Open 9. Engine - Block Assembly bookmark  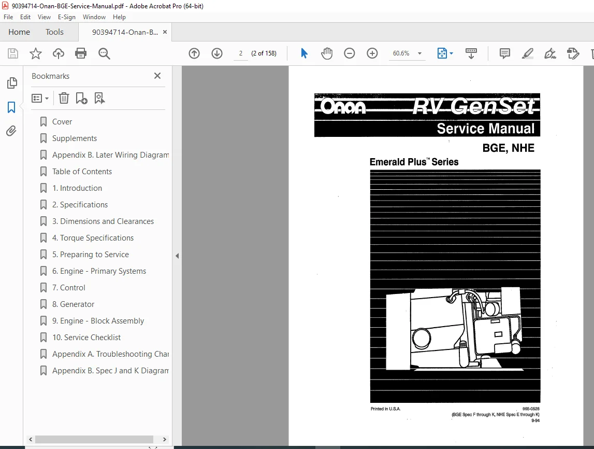[98, 321]
